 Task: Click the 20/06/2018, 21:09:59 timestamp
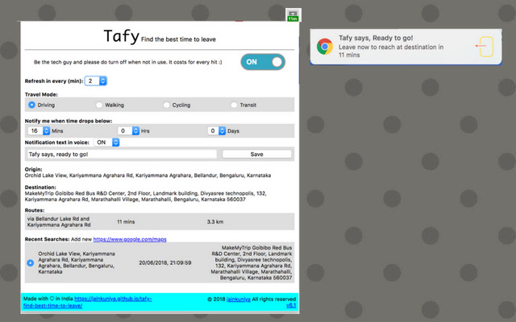click(x=164, y=263)
